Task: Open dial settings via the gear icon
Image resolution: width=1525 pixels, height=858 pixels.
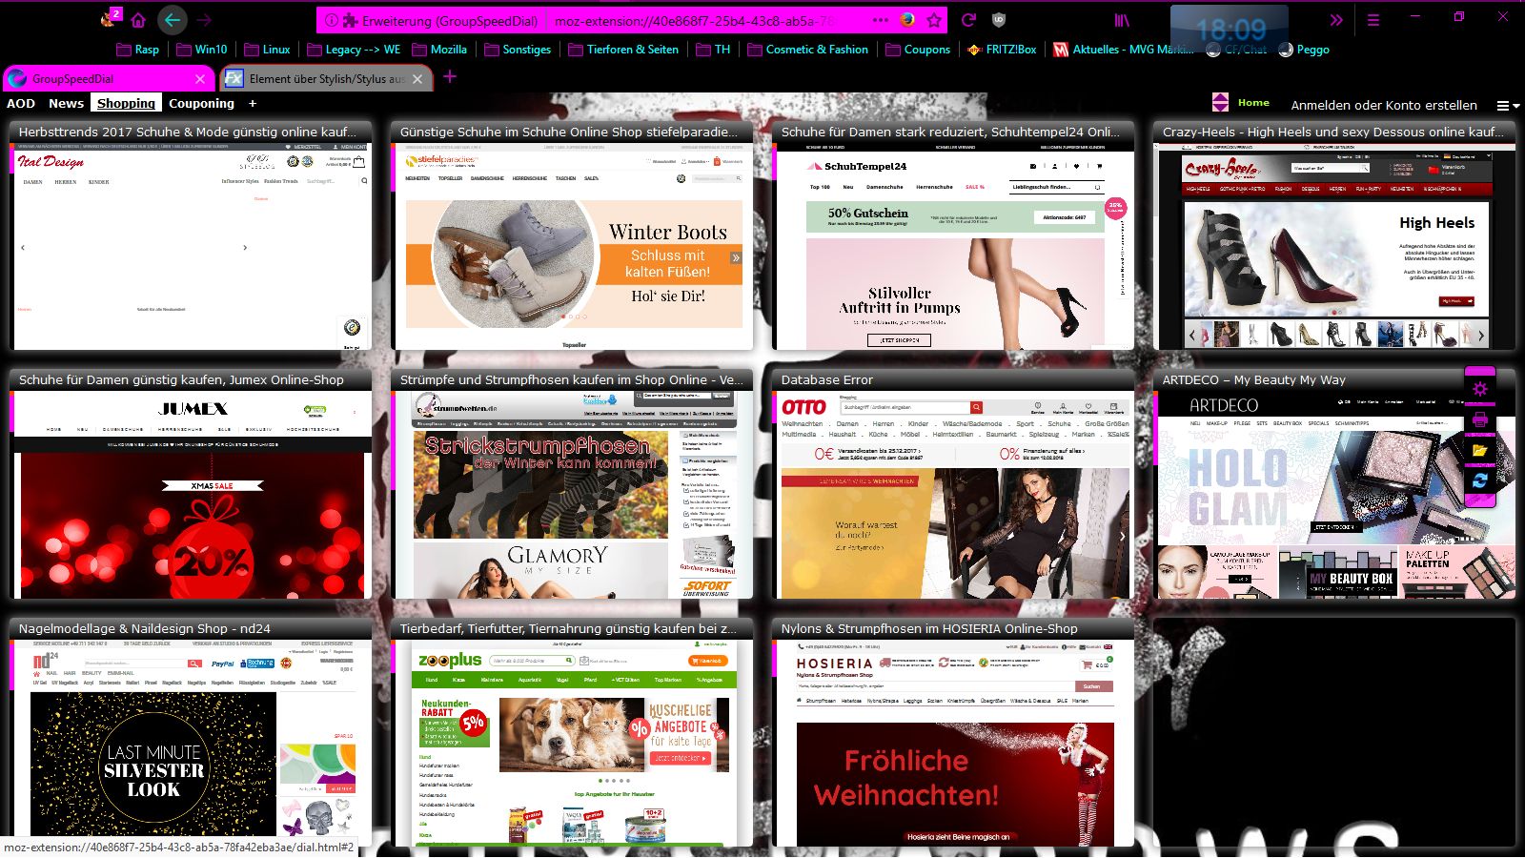Action: 1480,389
